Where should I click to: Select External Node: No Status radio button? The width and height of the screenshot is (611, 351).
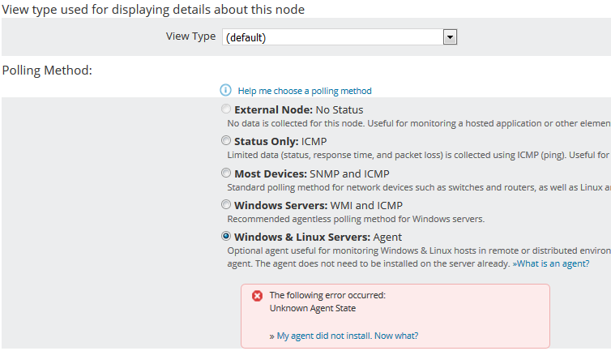[226, 109]
